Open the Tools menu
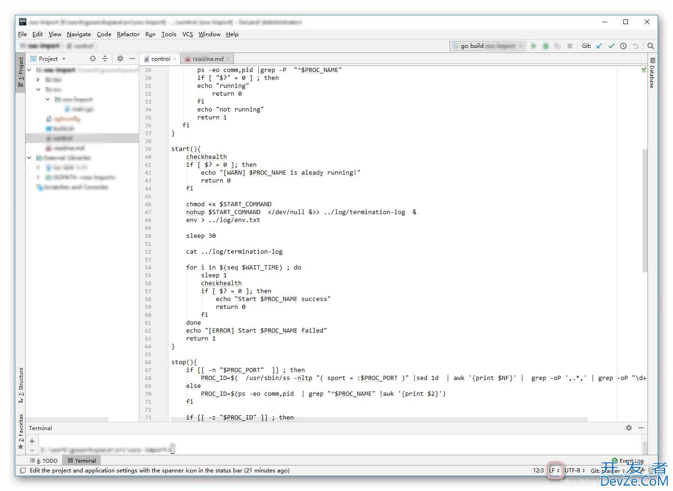Screen dimensions: 673x491 pyautogui.click(x=168, y=34)
